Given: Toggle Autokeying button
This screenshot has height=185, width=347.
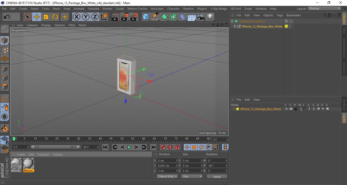Looking at the screenshot, I should [170, 147].
